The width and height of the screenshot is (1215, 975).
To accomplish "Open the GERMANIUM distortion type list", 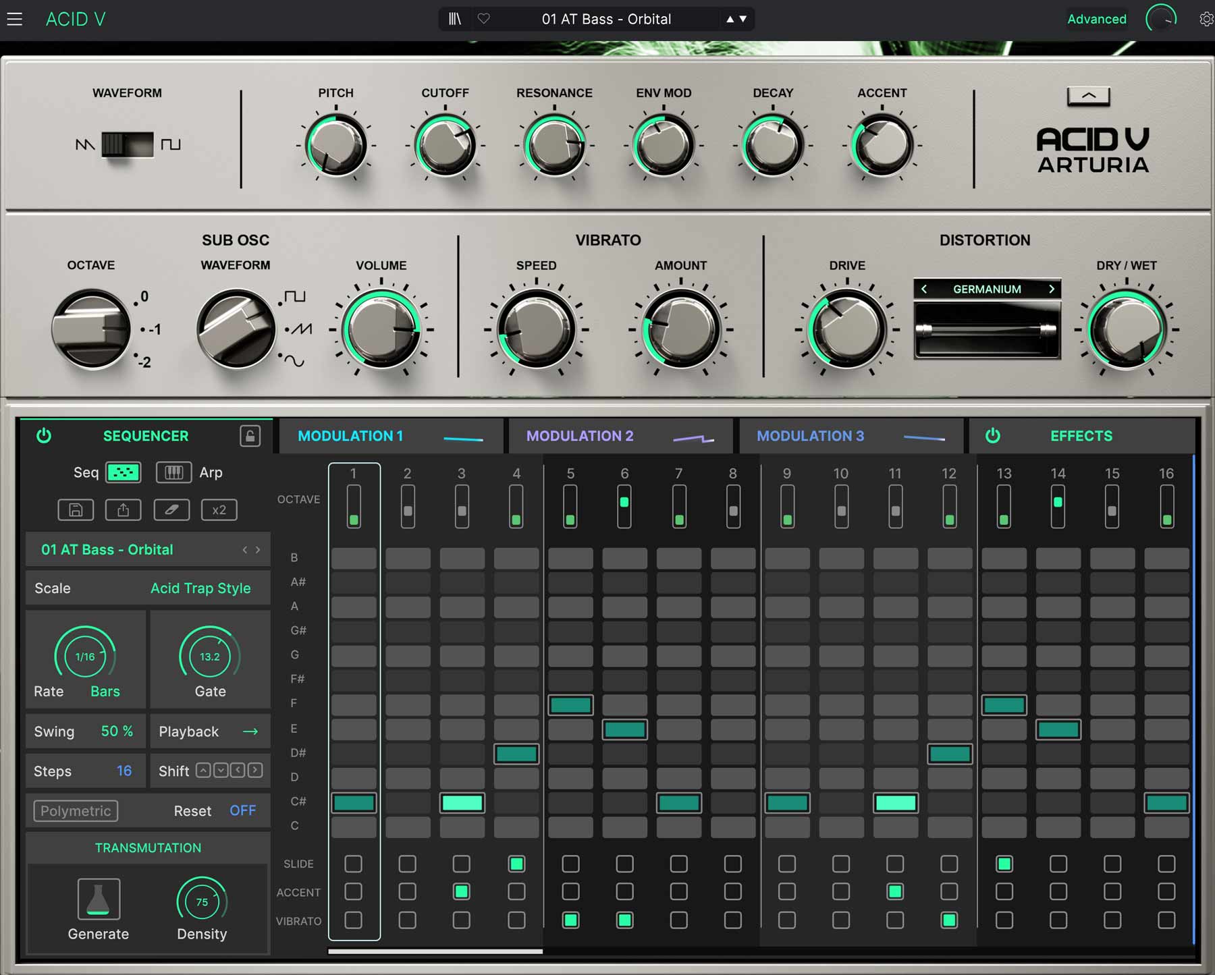I will (x=987, y=289).
